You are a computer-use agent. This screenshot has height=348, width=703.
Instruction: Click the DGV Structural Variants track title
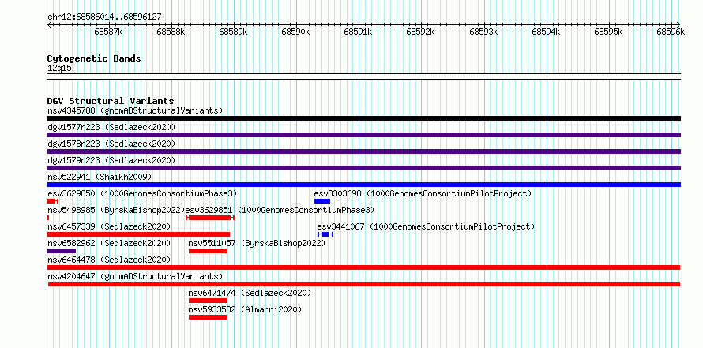click(x=111, y=101)
